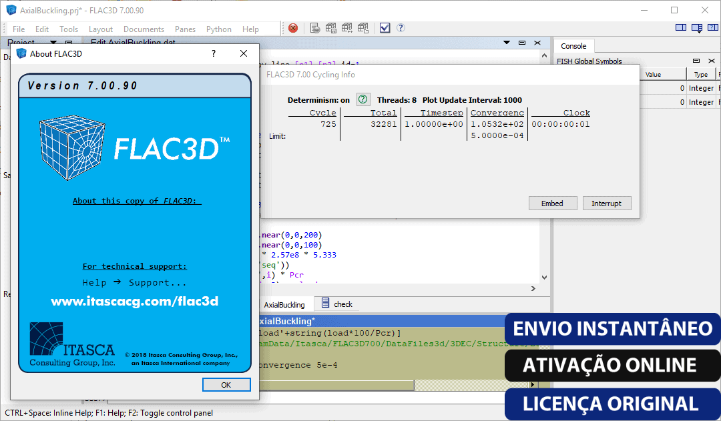Switch to the AxialBuckling editor tab

click(284, 304)
